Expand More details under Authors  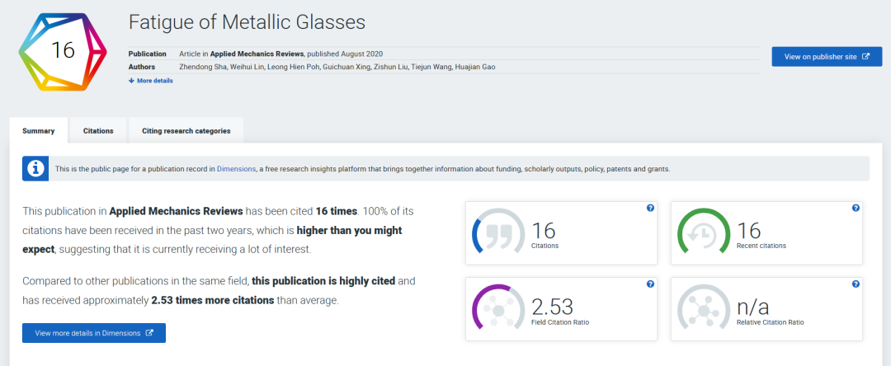click(151, 81)
